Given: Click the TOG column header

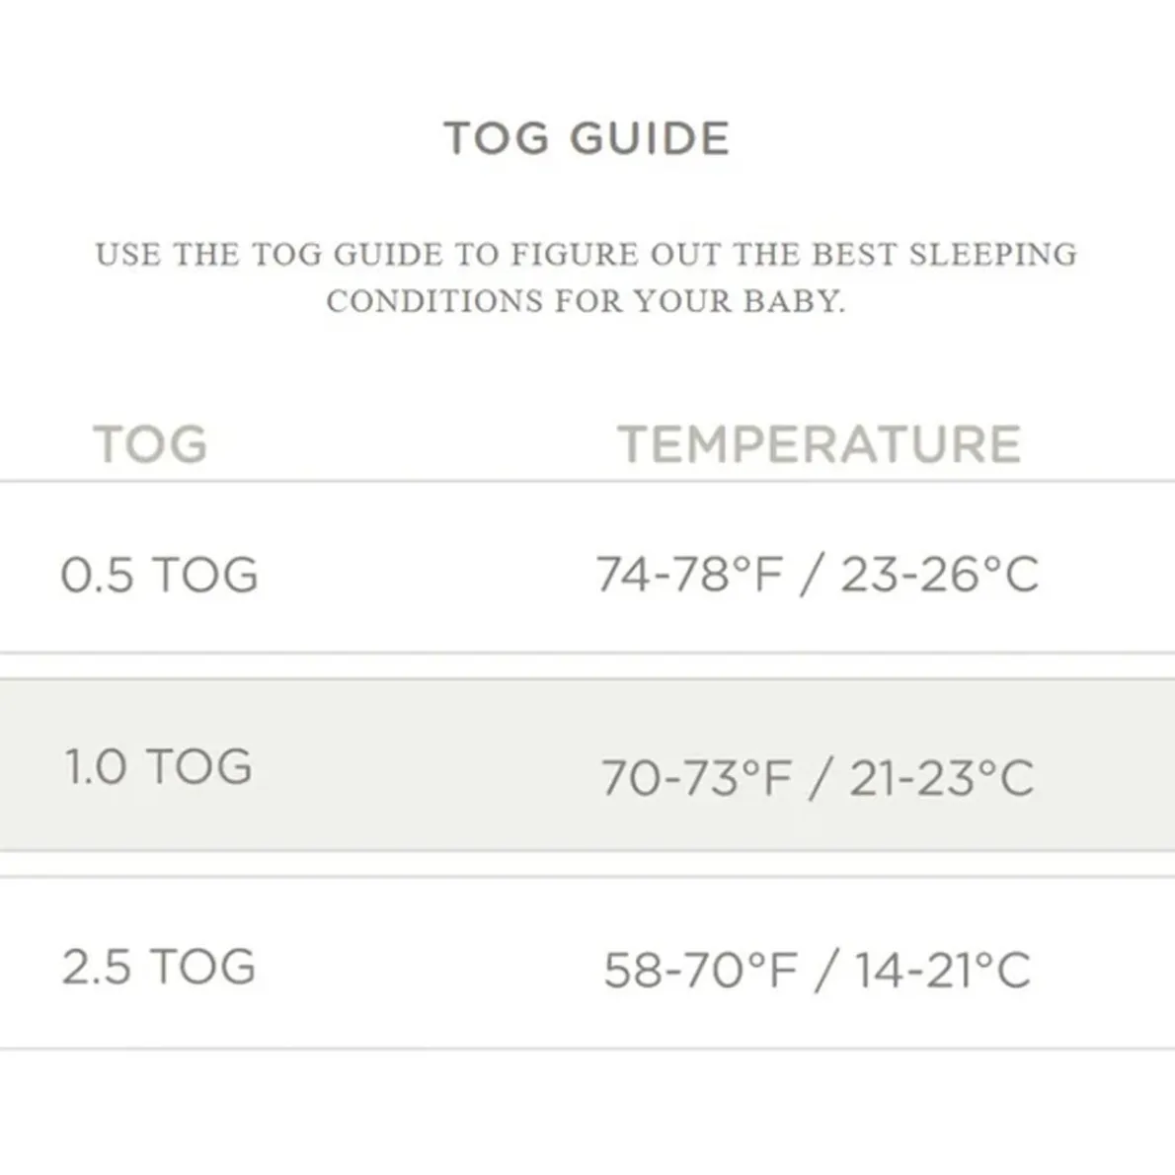Looking at the screenshot, I should click(150, 444).
